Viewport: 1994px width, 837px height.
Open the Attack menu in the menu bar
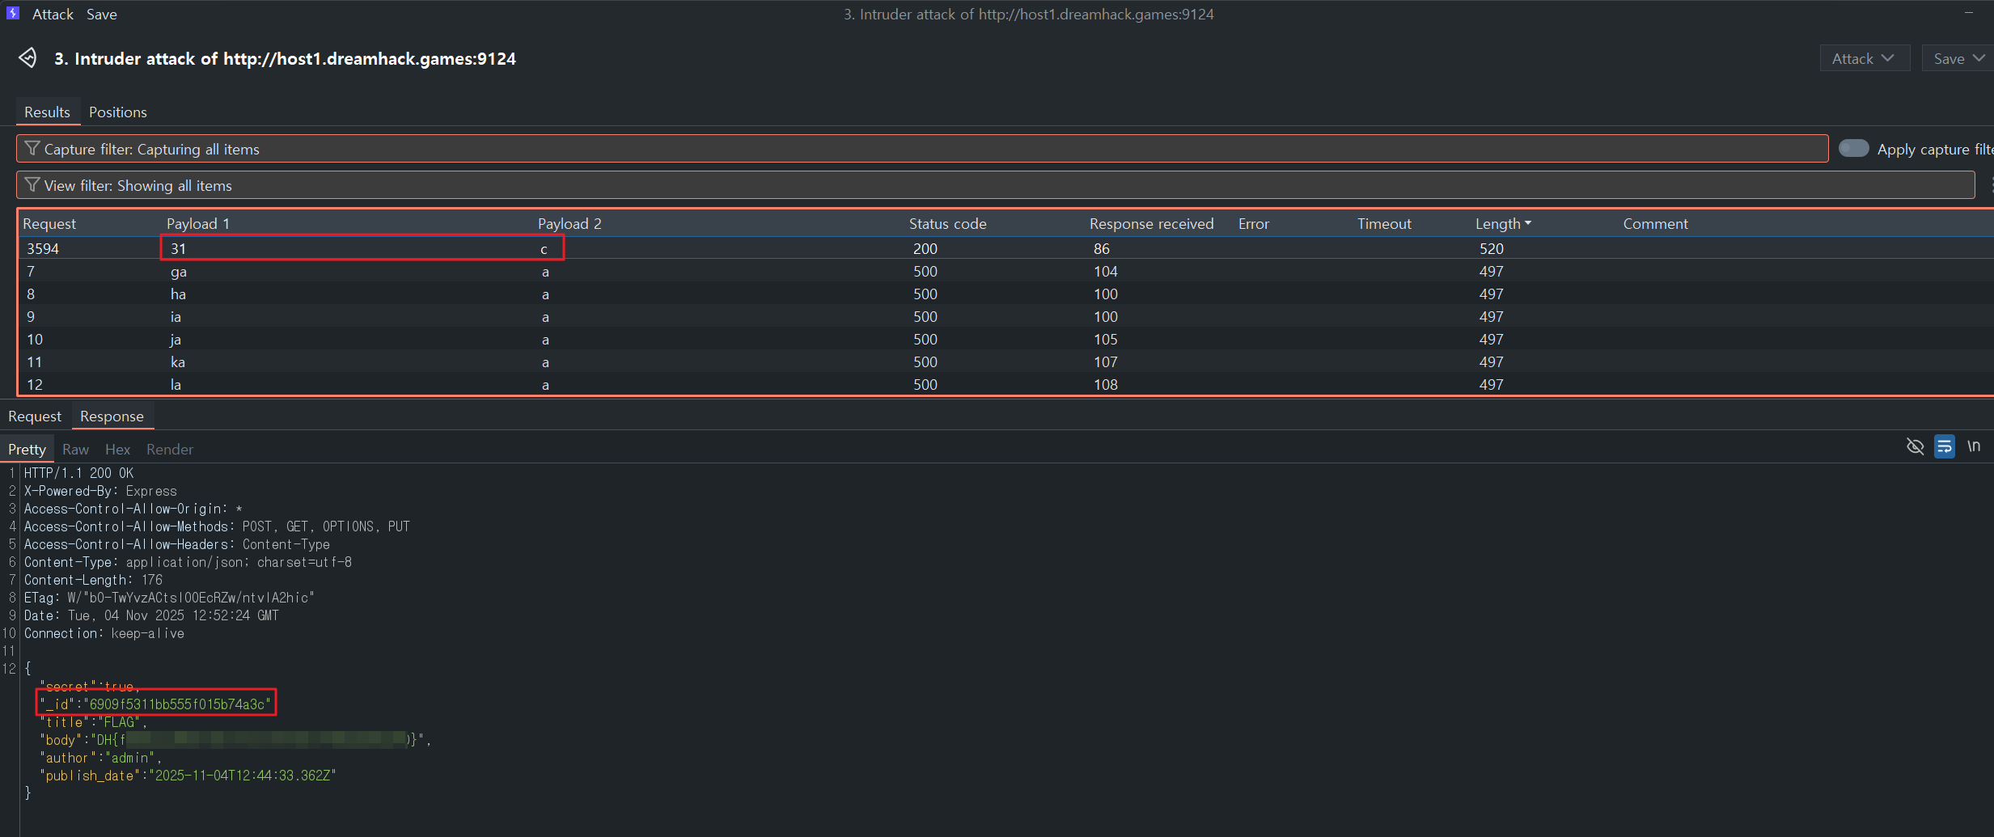(x=53, y=15)
